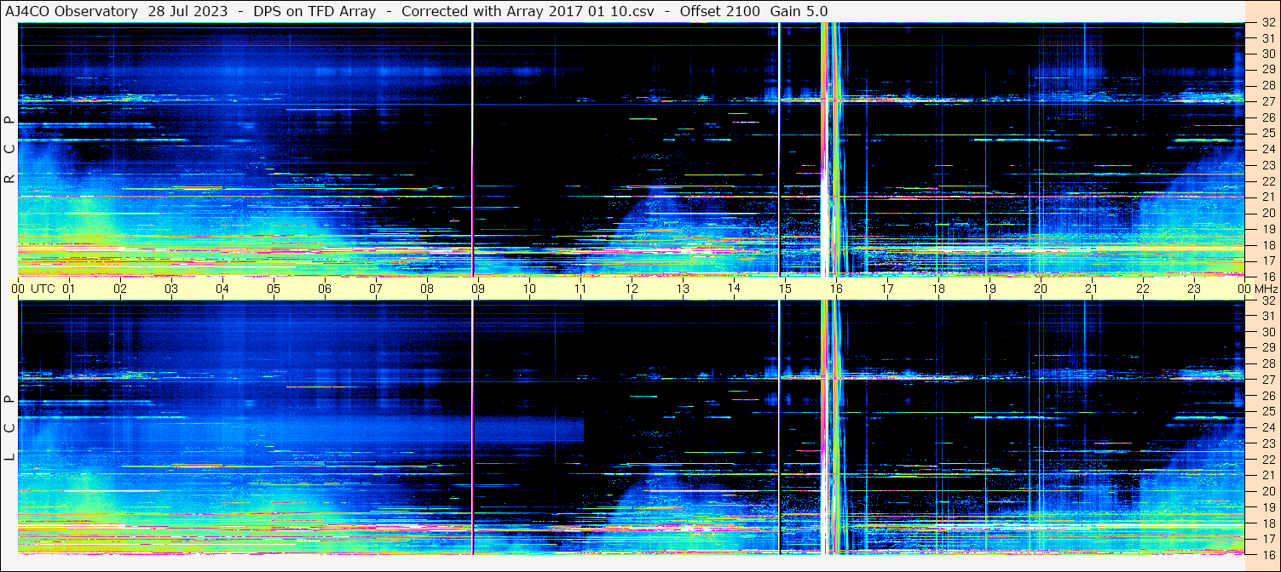Click the 30 MHz label in RCP panel
Screen dimensions: 1281x572
click(1268, 54)
